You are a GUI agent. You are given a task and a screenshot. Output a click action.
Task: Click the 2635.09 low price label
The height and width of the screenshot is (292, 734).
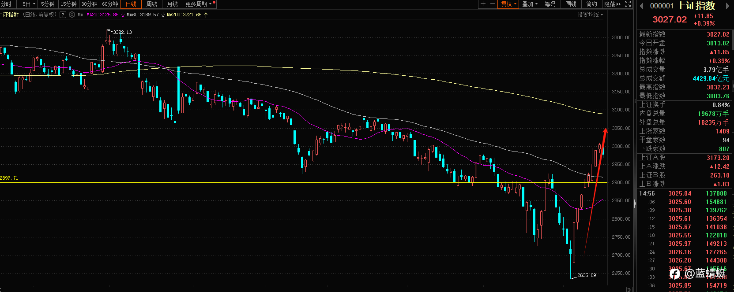(587, 275)
